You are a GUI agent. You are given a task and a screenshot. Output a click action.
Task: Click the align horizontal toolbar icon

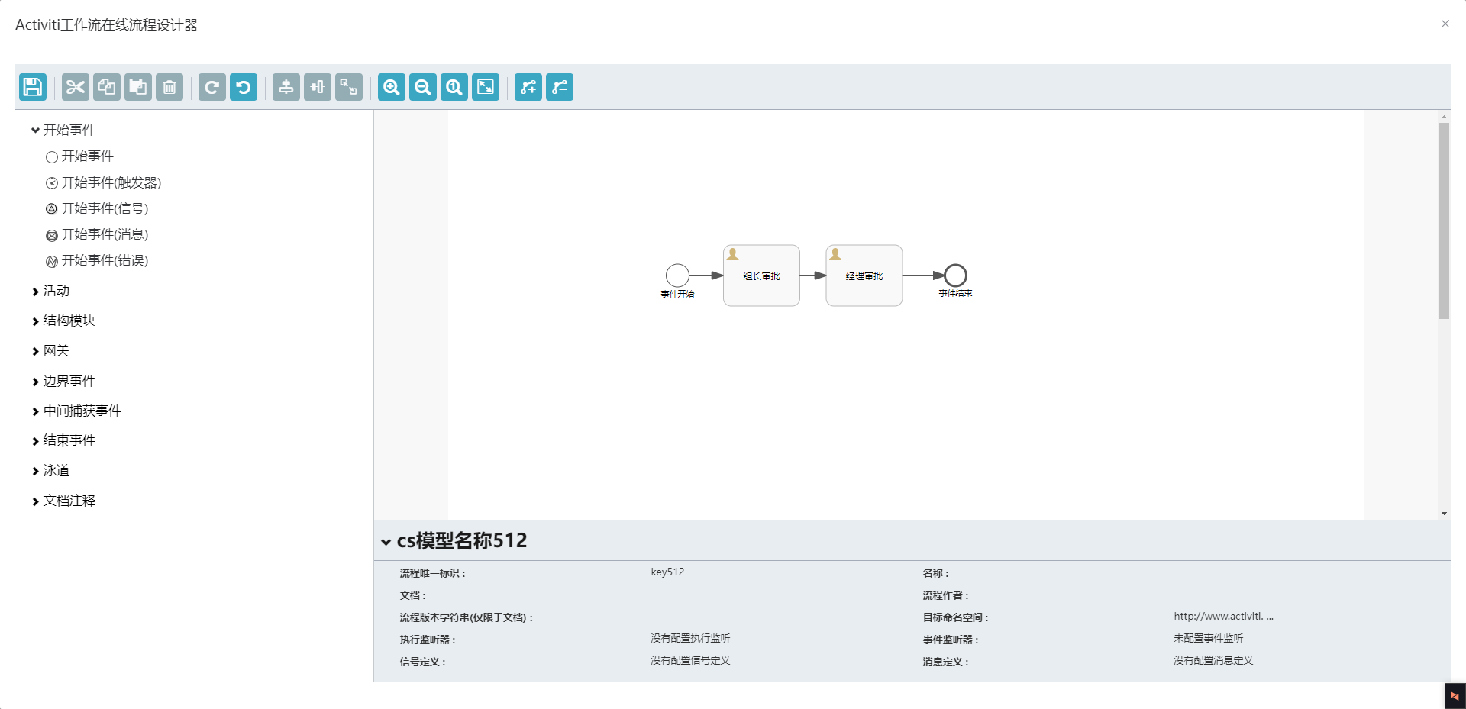pos(318,87)
